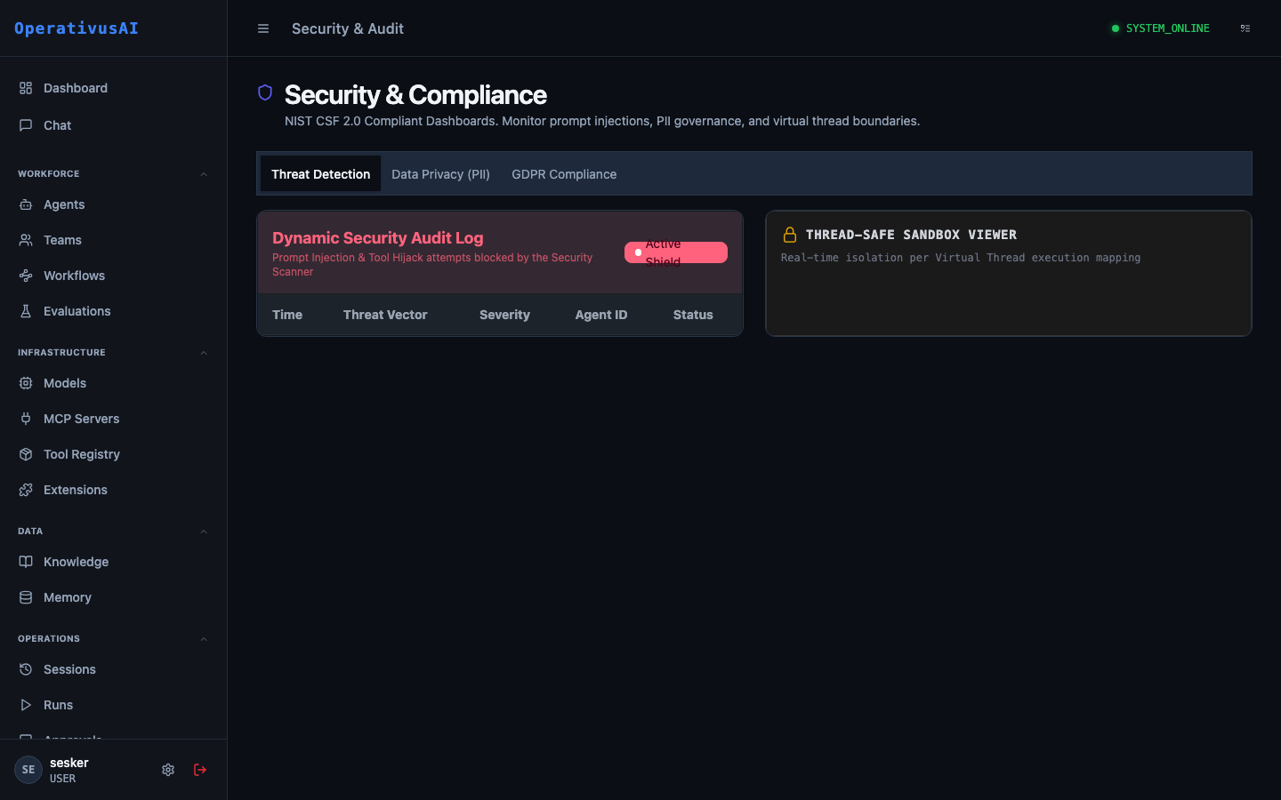Click the Models chip icon
The width and height of the screenshot is (1281, 800).
point(26,383)
